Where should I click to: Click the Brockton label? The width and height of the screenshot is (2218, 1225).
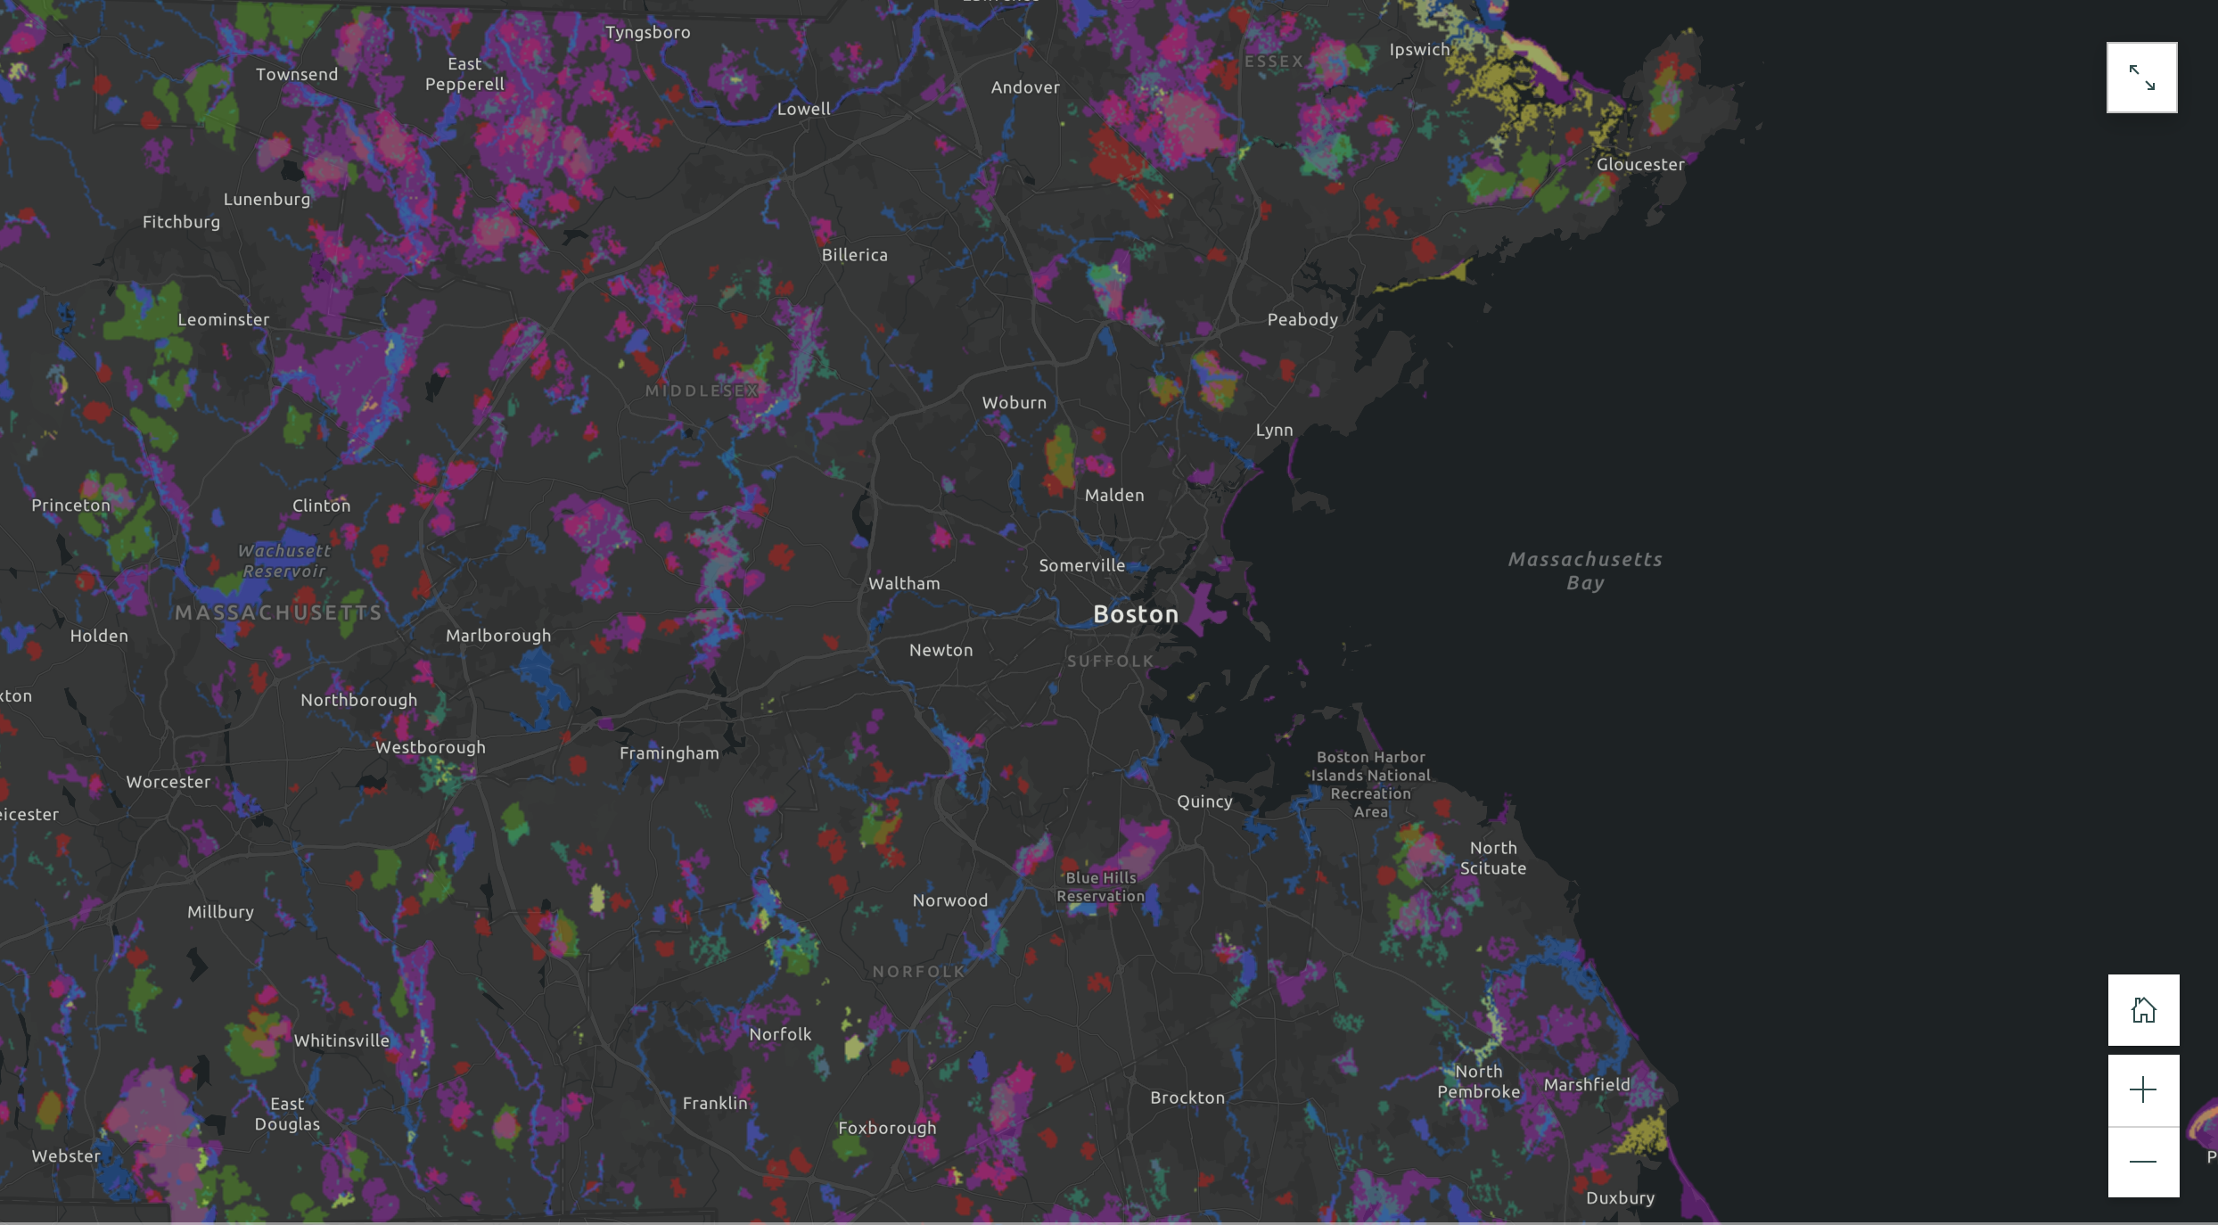1187,1098
